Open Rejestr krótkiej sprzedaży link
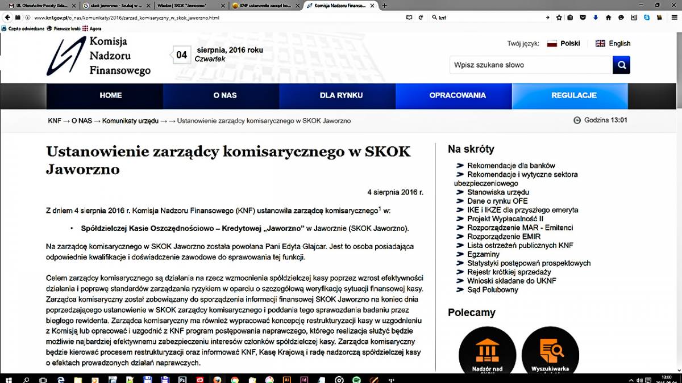The image size is (682, 383). coord(509,272)
